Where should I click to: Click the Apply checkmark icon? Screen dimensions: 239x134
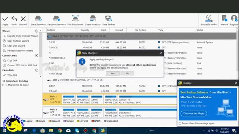tap(5, 19)
